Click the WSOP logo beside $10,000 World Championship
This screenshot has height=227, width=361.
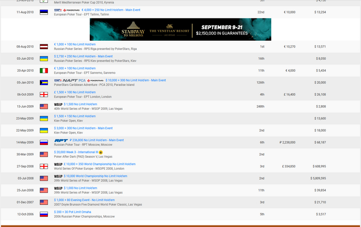click(x=58, y=176)
